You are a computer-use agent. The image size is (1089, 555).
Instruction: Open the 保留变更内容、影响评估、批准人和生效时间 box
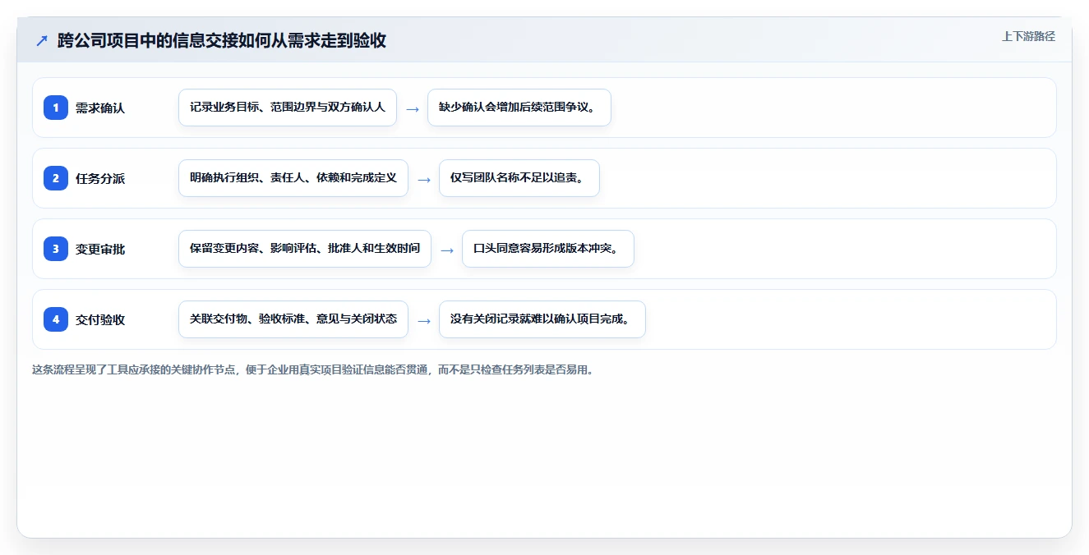pos(305,249)
